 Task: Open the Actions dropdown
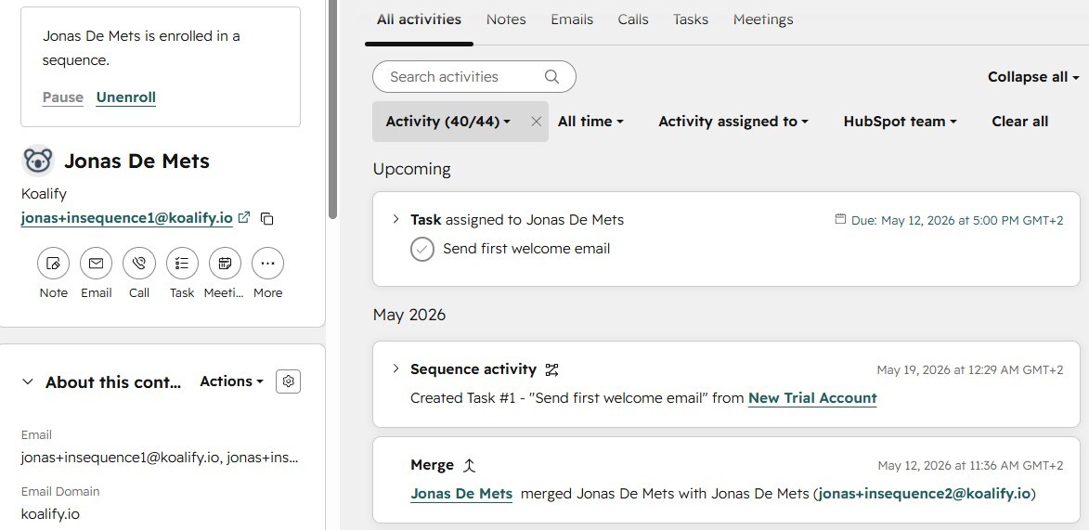231,381
